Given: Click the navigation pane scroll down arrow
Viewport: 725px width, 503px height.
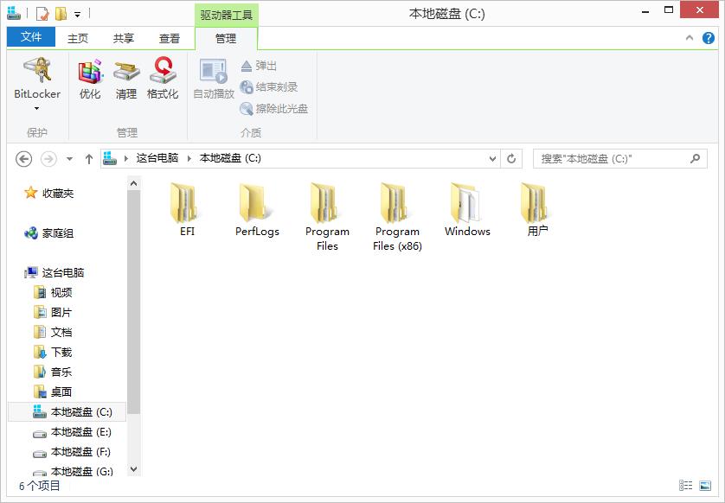Looking at the screenshot, I should (133, 469).
